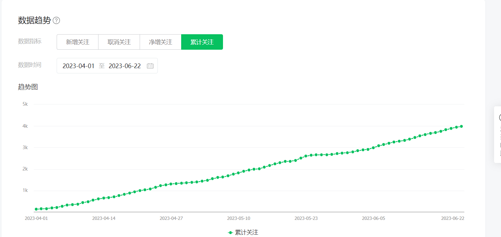
Task: Open the calendar icon in date range
Action: pos(150,66)
